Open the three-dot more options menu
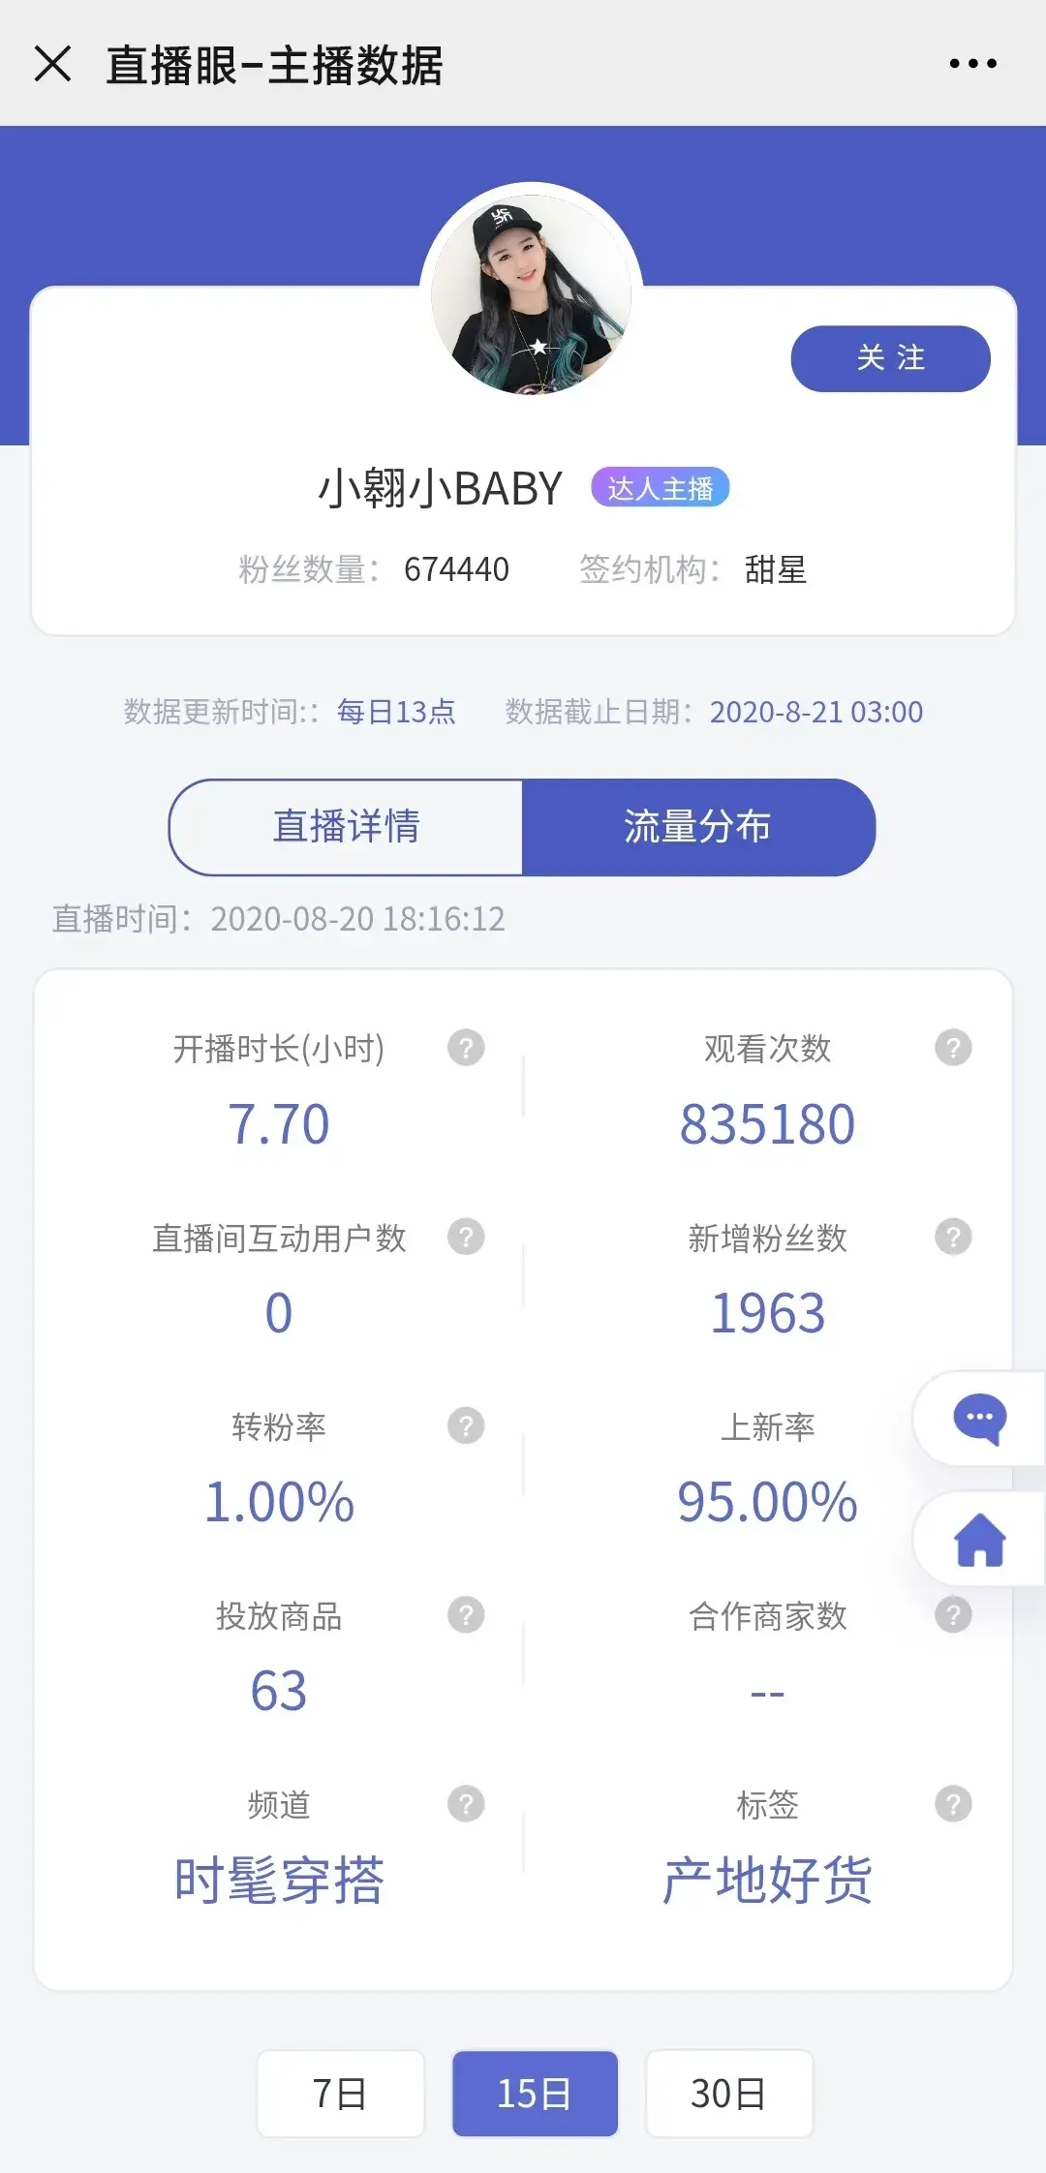Viewport: 1046px width, 2173px height. pos(972,64)
